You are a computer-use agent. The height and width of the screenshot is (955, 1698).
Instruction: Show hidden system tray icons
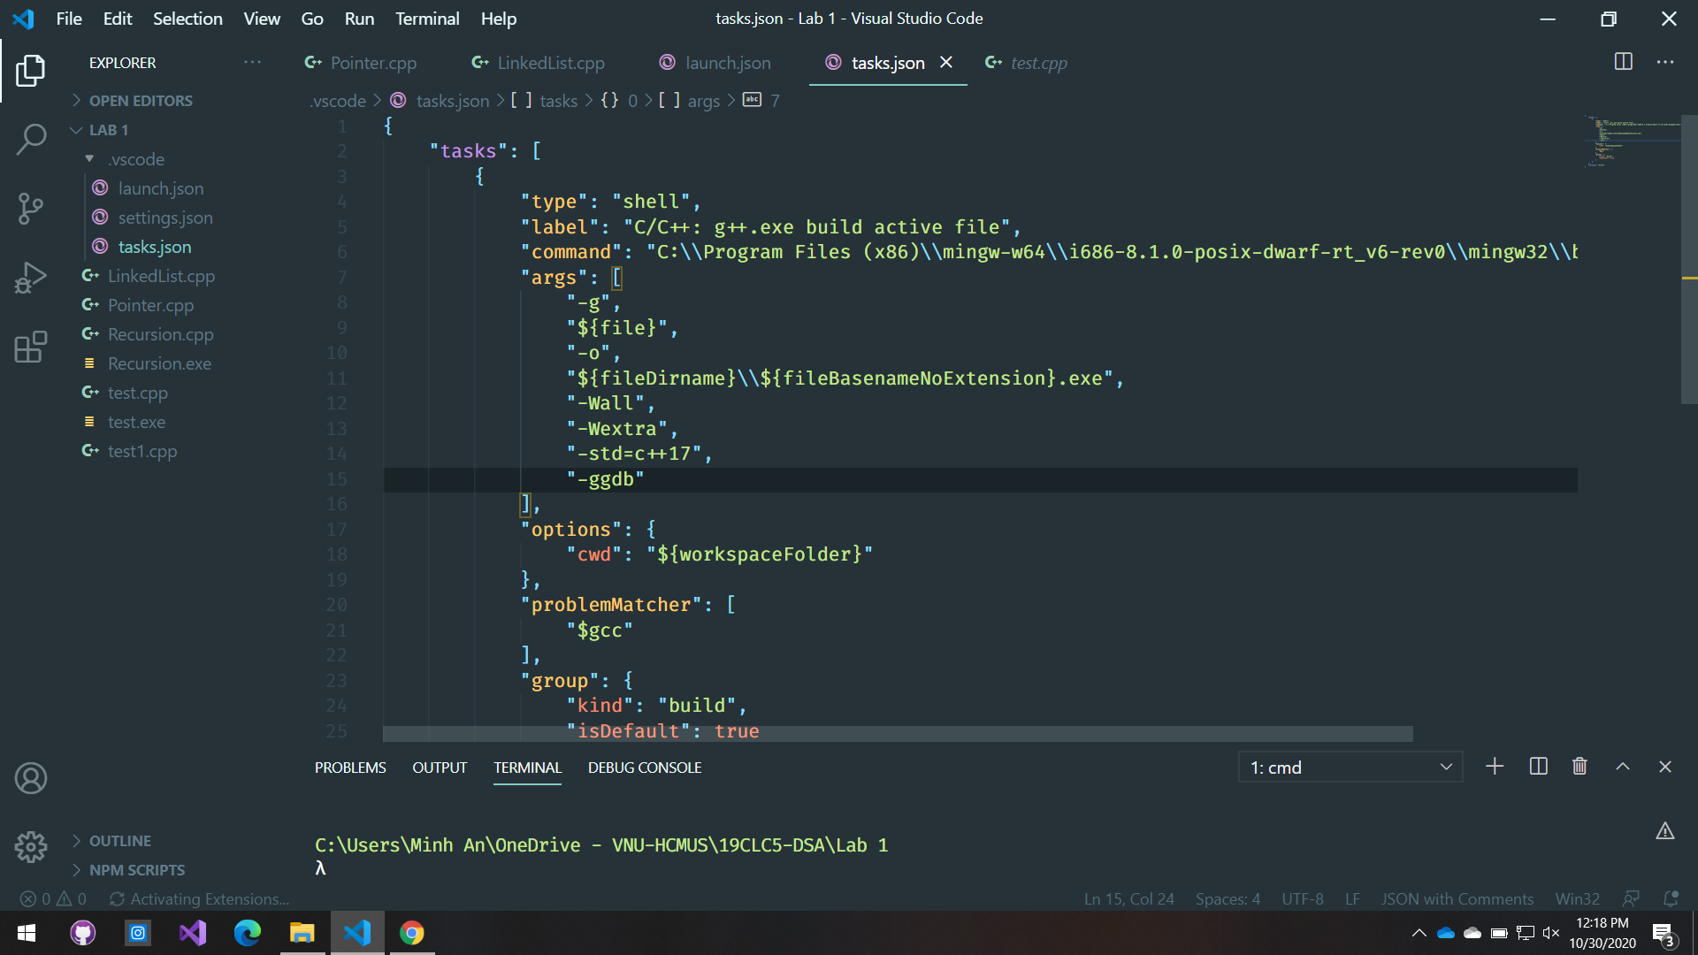(x=1419, y=933)
